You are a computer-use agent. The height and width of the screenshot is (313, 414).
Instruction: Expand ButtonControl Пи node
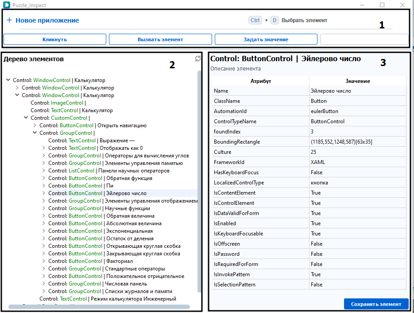44,186
